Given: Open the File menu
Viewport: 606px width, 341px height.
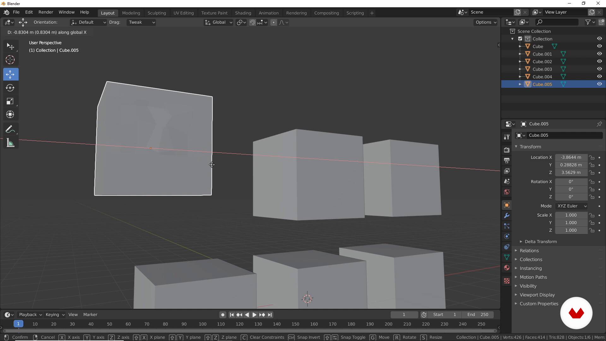Looking at the screenshot, I should [x=16, y=12].
